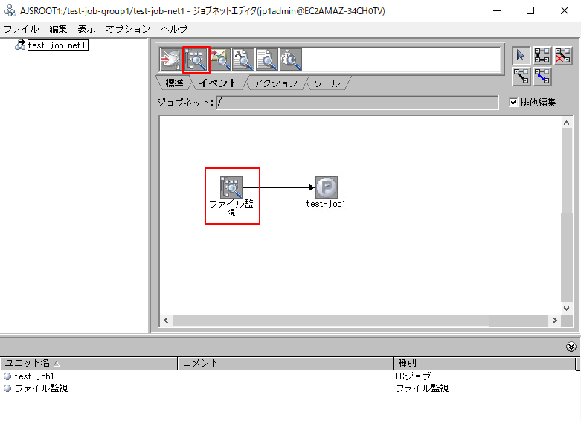
Task: Click the ファイル監視 label under the canvas icon
Action: click(231, 208)
